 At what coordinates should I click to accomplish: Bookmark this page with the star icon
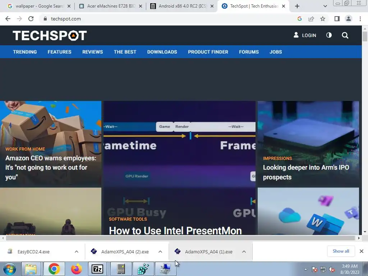(323, 19)
